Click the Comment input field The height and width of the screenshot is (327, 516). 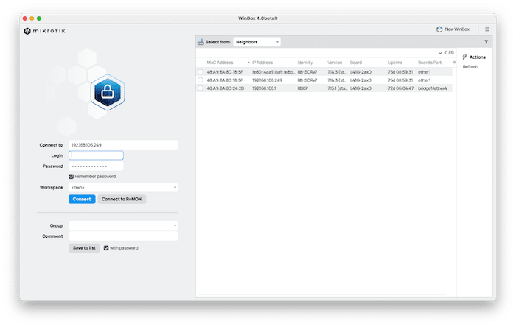[123, 236]
